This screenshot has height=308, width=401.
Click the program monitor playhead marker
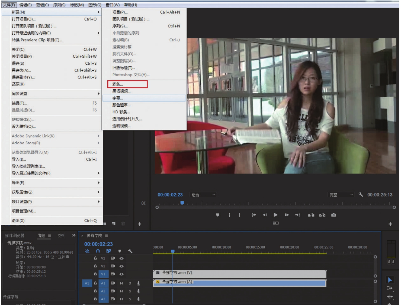click(182, 203)
